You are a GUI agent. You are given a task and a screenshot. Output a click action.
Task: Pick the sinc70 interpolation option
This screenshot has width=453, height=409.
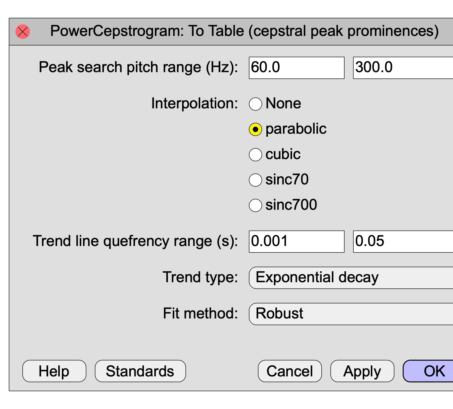[255, 180]
